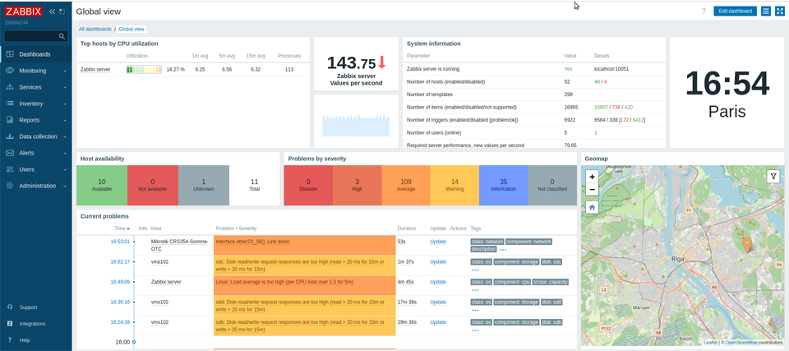789x351 pixels.
Task: Click the Warning severity block
Action: tap(454, 185)
